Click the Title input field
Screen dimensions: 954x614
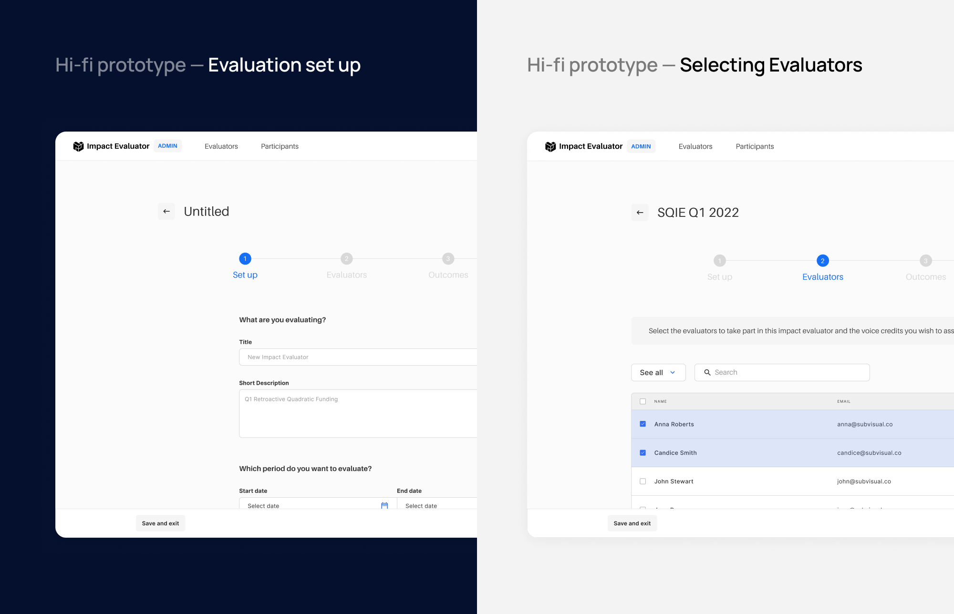click(x=358, y=357)
